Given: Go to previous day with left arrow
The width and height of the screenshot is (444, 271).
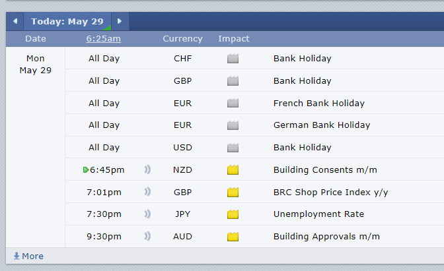Looking at the screenshot, I should click(x=15, y=21).
